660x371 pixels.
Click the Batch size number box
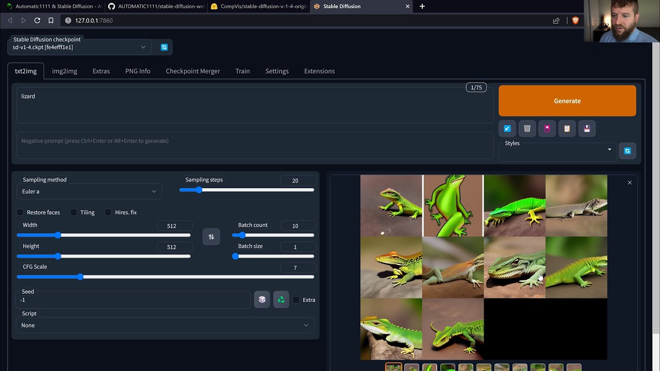[297, 247]
